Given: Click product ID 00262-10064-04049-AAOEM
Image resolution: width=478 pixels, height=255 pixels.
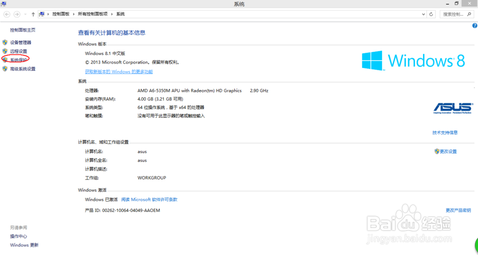Looking at the screenshot, I should tap(131, 210).
